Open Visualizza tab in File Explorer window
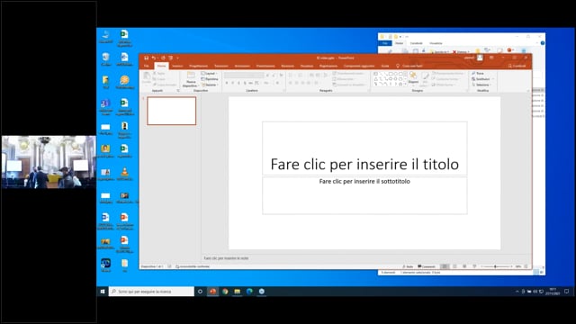Screen dimensions: 576x324 coord(436,43)
